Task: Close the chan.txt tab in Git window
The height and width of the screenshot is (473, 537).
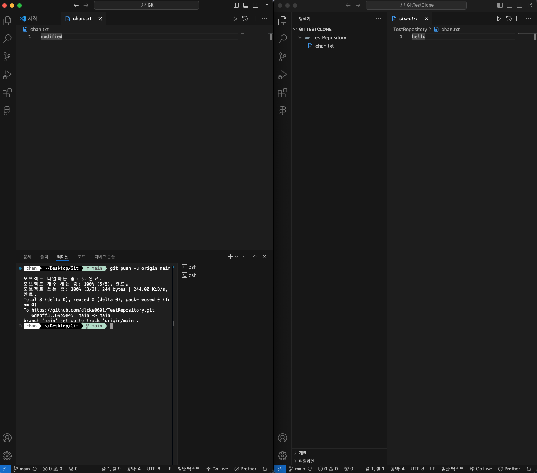Action: pyautogui.click(x=100, y=19)
